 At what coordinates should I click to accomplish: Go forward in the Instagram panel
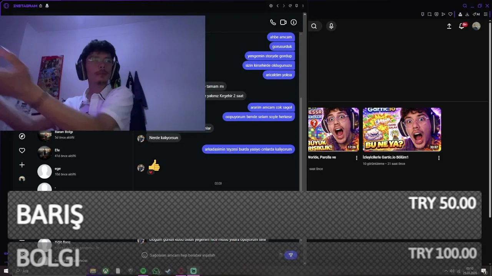tap(284, 6)
